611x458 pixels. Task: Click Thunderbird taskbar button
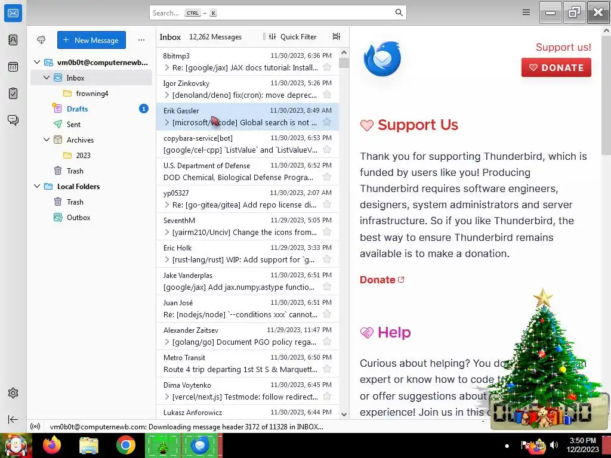point(200,445)
